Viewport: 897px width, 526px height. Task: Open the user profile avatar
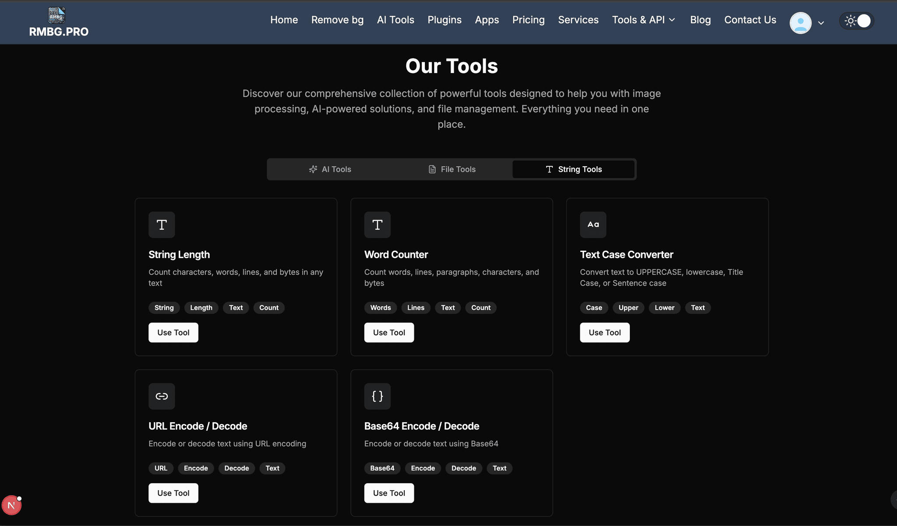click(x=800, y=23)
